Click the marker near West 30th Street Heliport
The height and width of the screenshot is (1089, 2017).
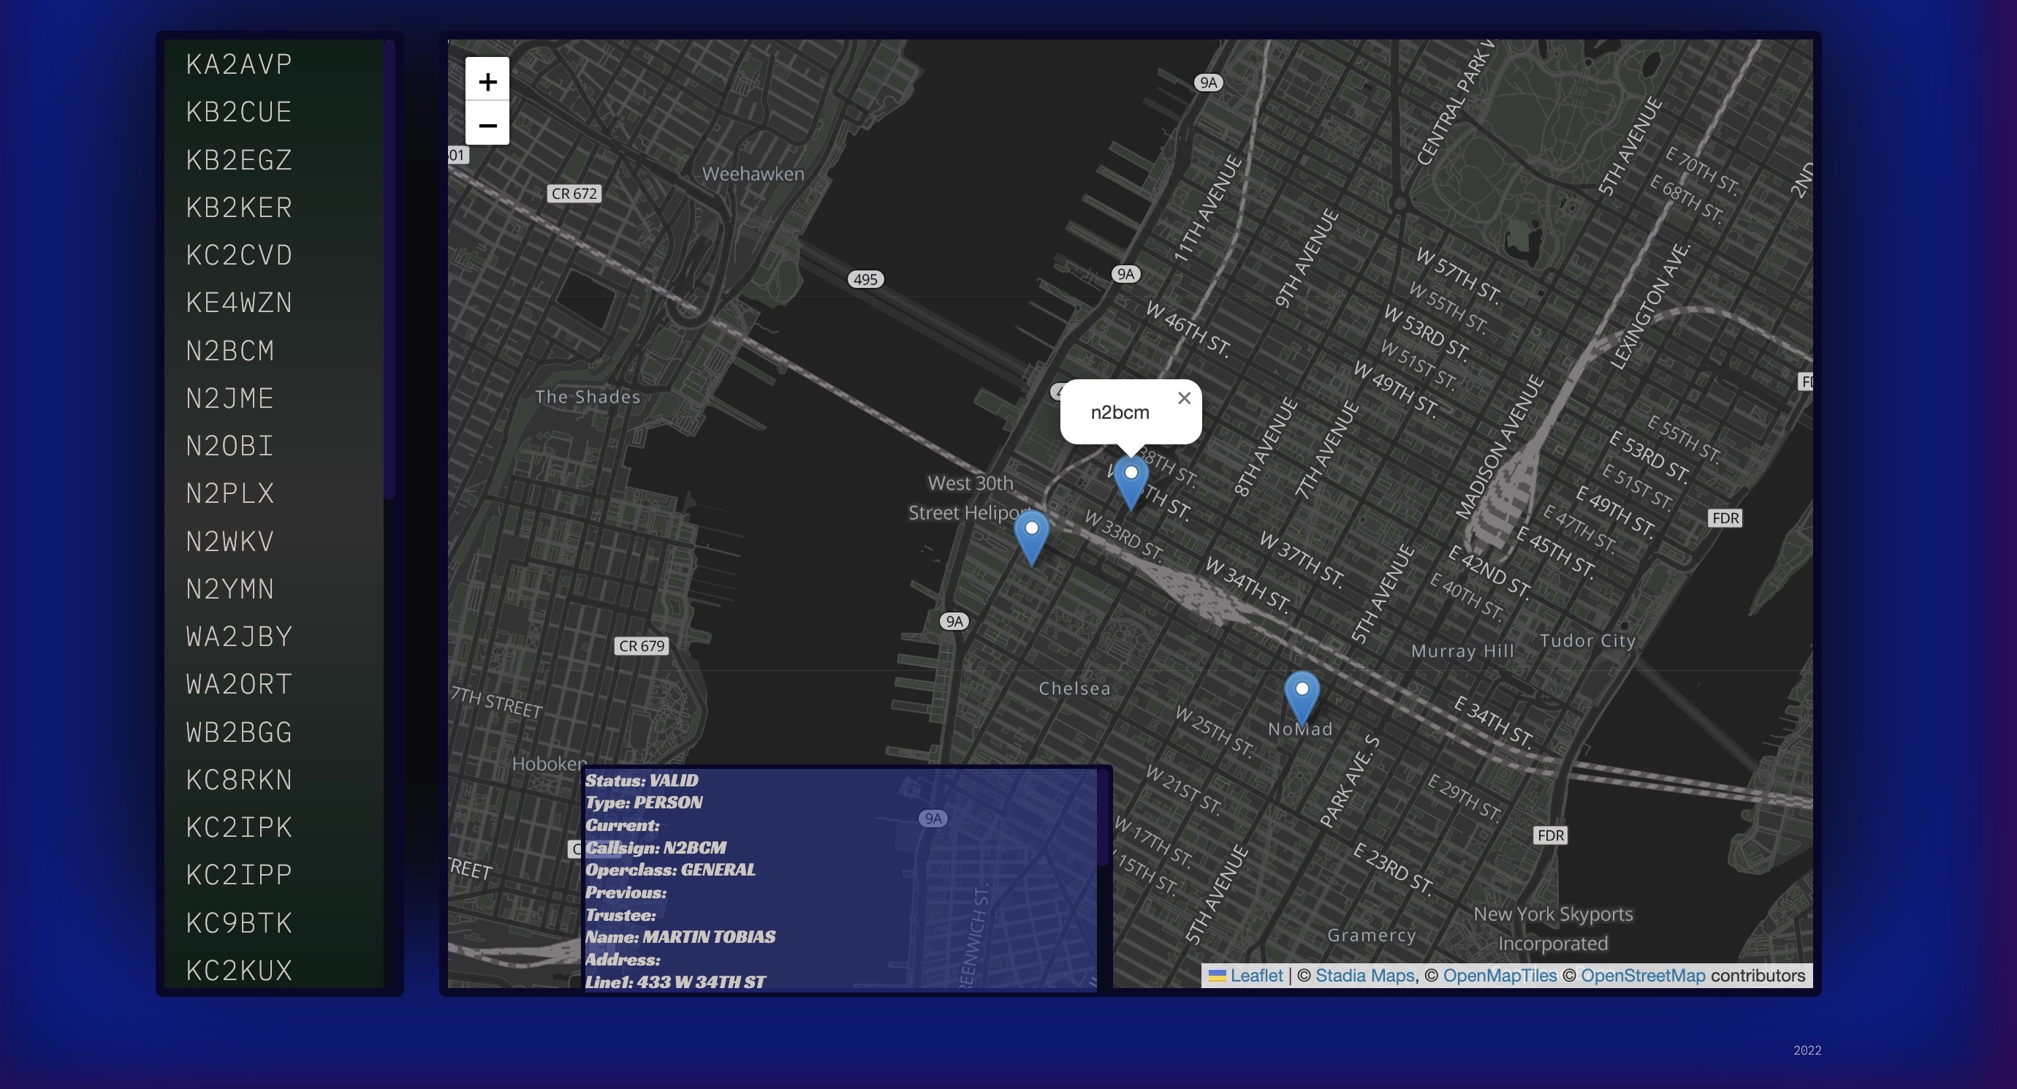pyautogui.click(x=1031, y=537)
